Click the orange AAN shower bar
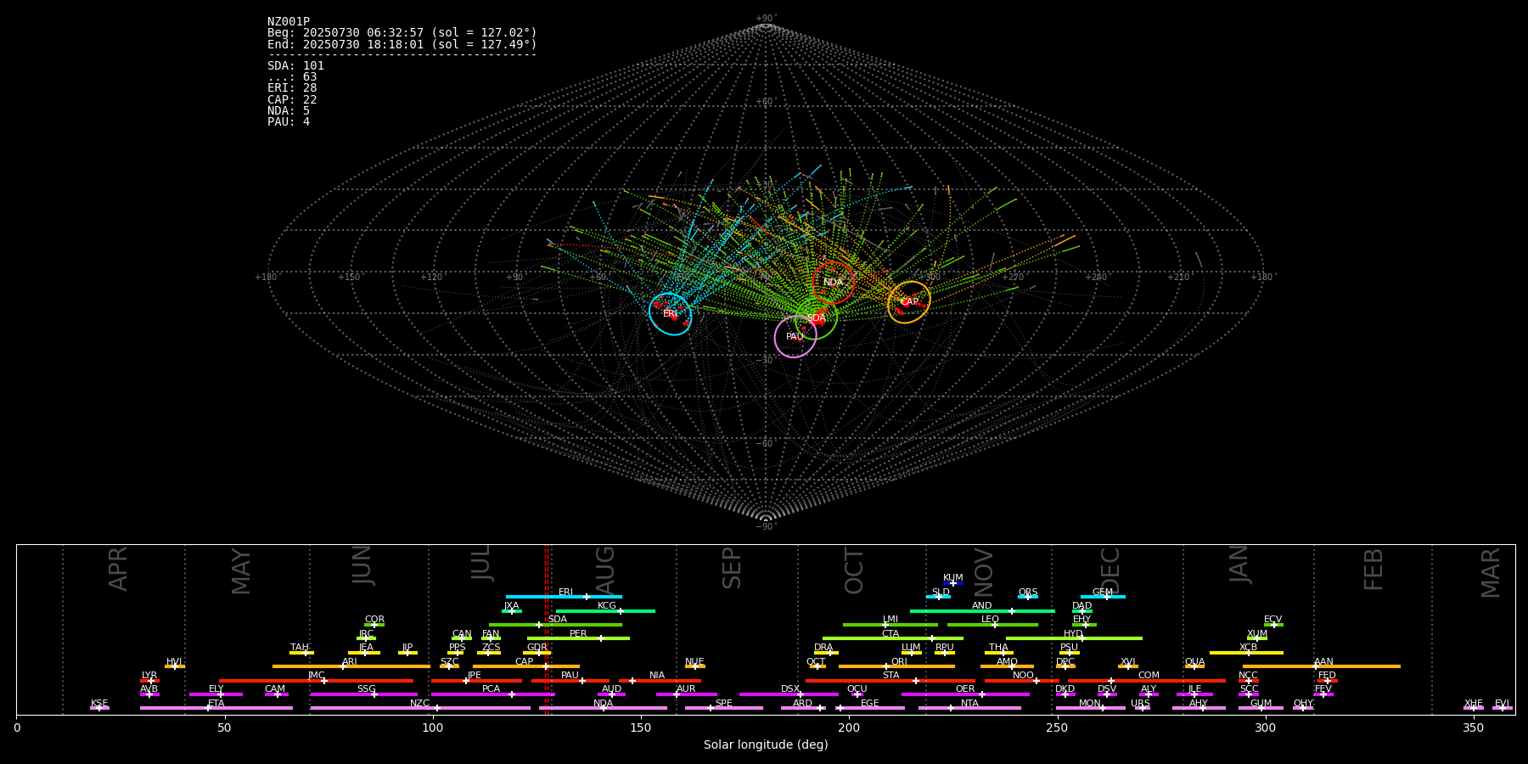 tap(1321, 666)
